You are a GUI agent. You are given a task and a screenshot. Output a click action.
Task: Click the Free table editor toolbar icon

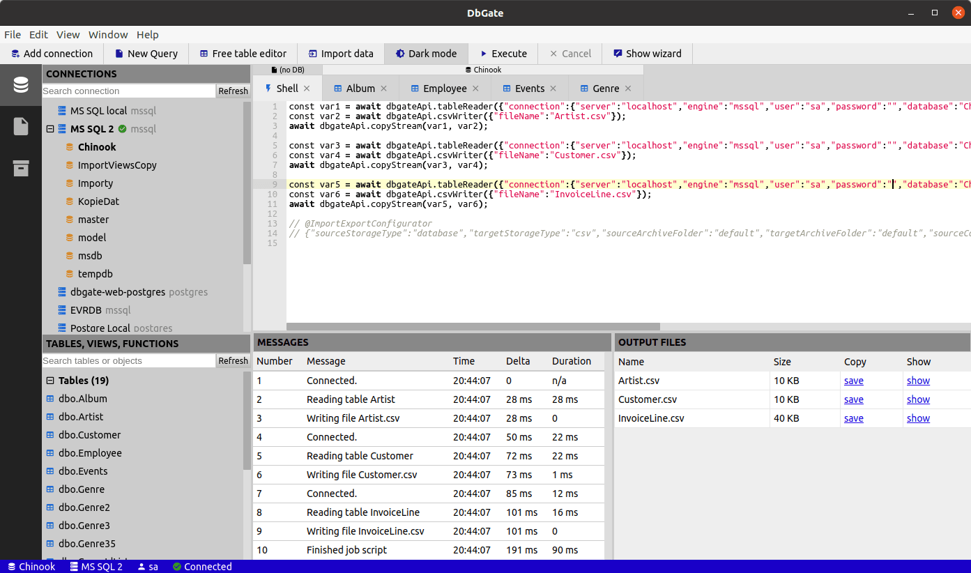click(x=204, y=53)
